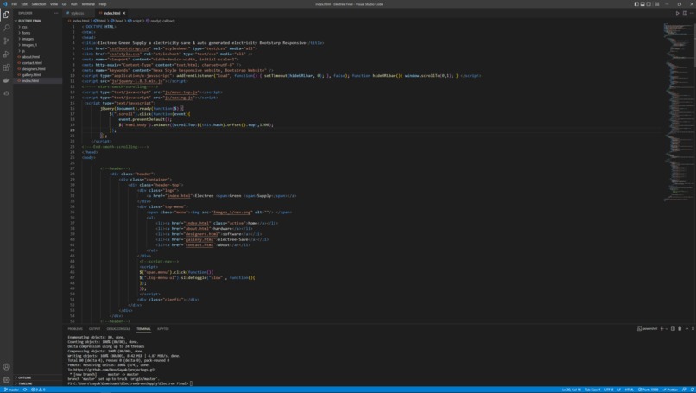
Task: Expand the css folder
Action: (x=24, y=27)
